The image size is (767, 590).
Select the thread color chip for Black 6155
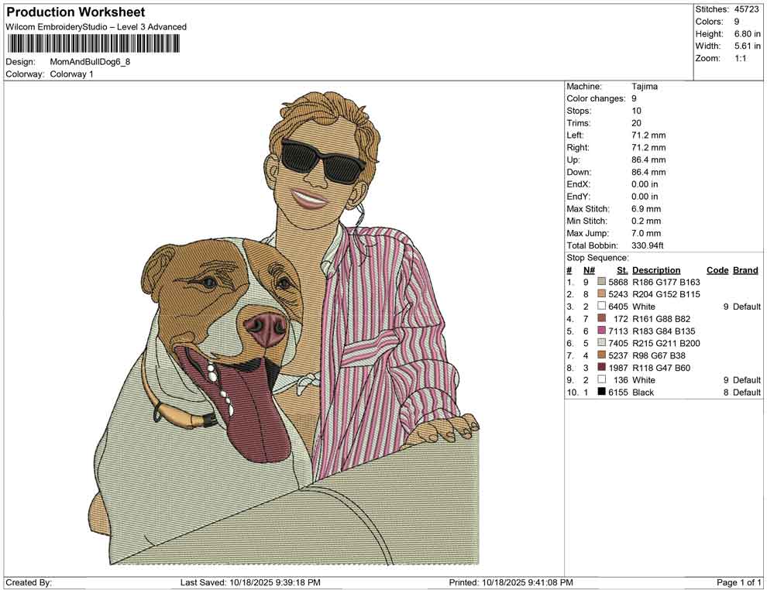(600, 392)
